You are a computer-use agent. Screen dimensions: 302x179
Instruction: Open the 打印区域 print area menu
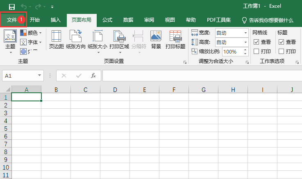tap(119, 42)
